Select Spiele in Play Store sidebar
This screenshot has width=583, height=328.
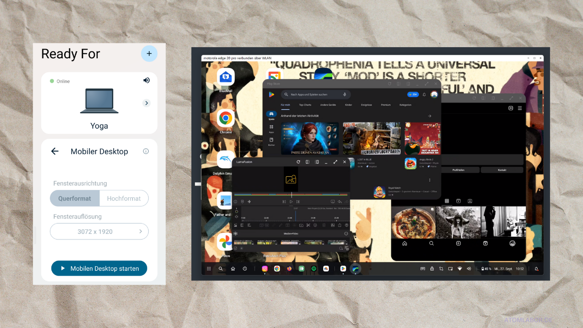pos(271,115)
